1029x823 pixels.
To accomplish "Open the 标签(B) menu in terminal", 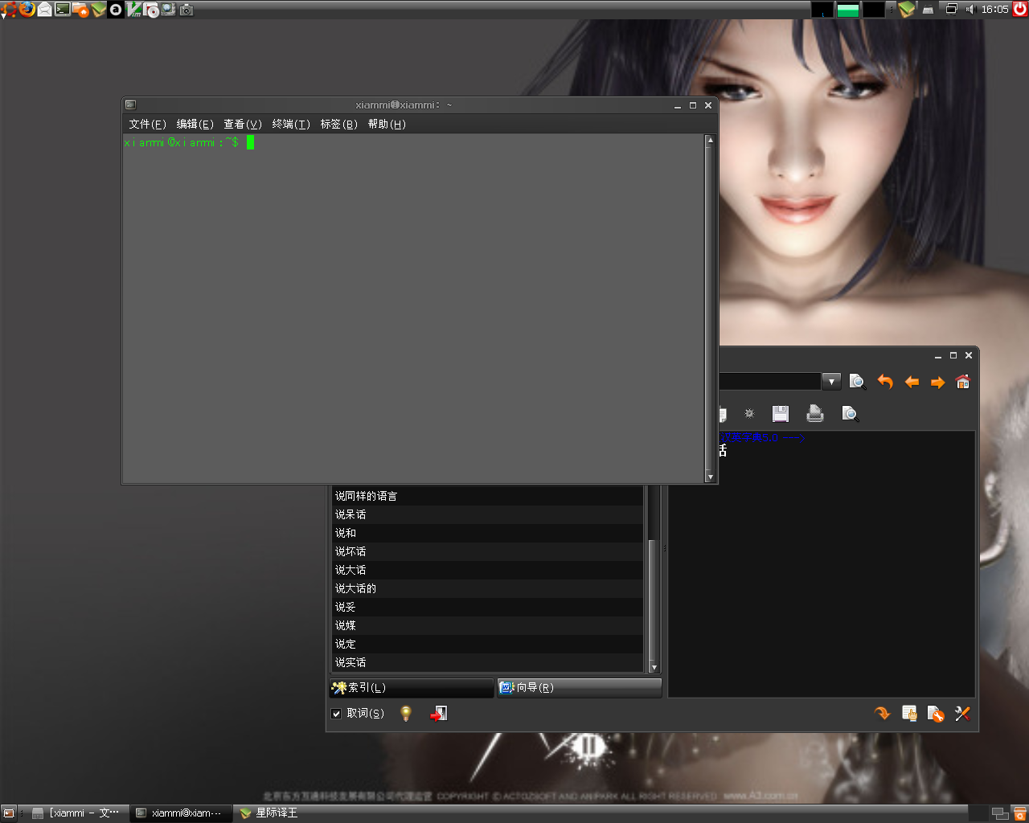I will point(338,124).
